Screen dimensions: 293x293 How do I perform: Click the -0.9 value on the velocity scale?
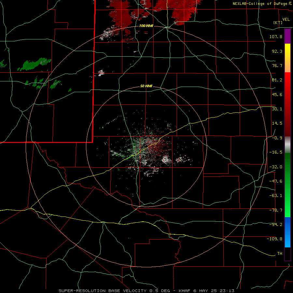click(x=277, y=138)
